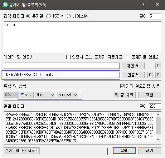Close the 공개키 암/복호화 dialog

[158, 5]
